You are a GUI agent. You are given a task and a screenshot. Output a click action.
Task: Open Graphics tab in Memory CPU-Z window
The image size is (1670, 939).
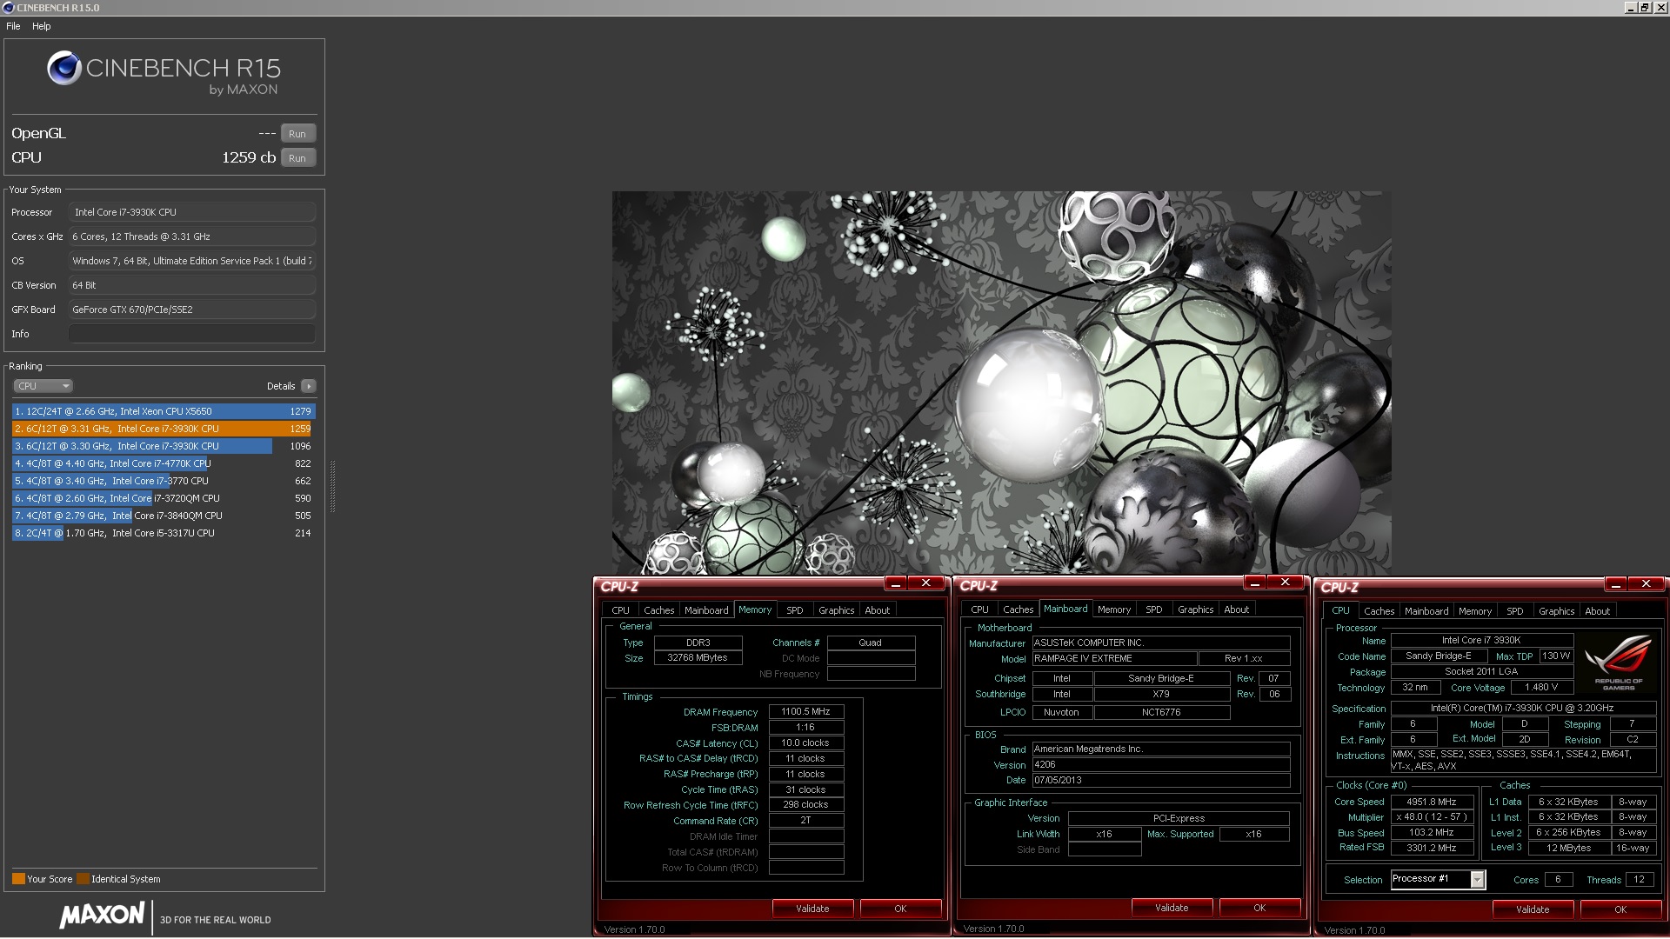point(836,610)
